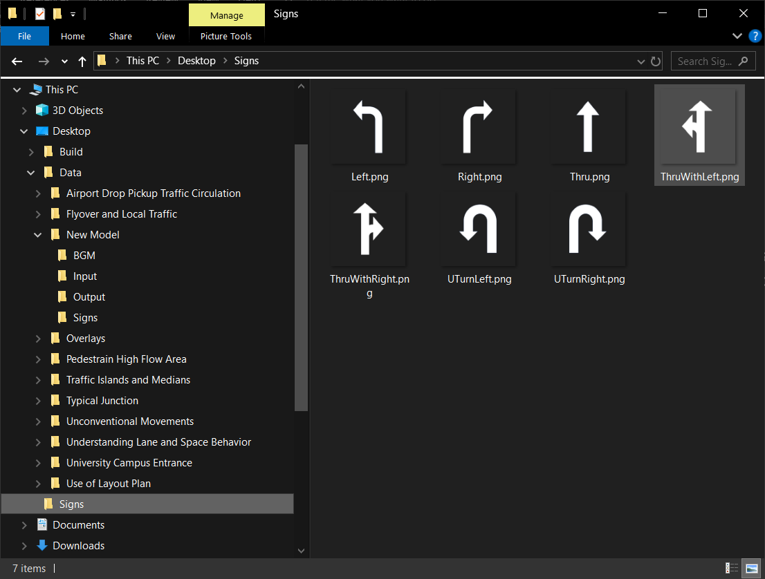Expand the Typical Junction folder
The image size is (765, 579).
pos(38,401)
